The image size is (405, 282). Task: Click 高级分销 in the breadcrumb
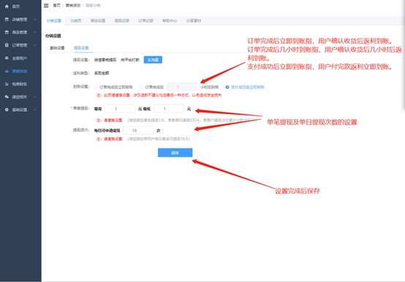click(x=93, y=5)
